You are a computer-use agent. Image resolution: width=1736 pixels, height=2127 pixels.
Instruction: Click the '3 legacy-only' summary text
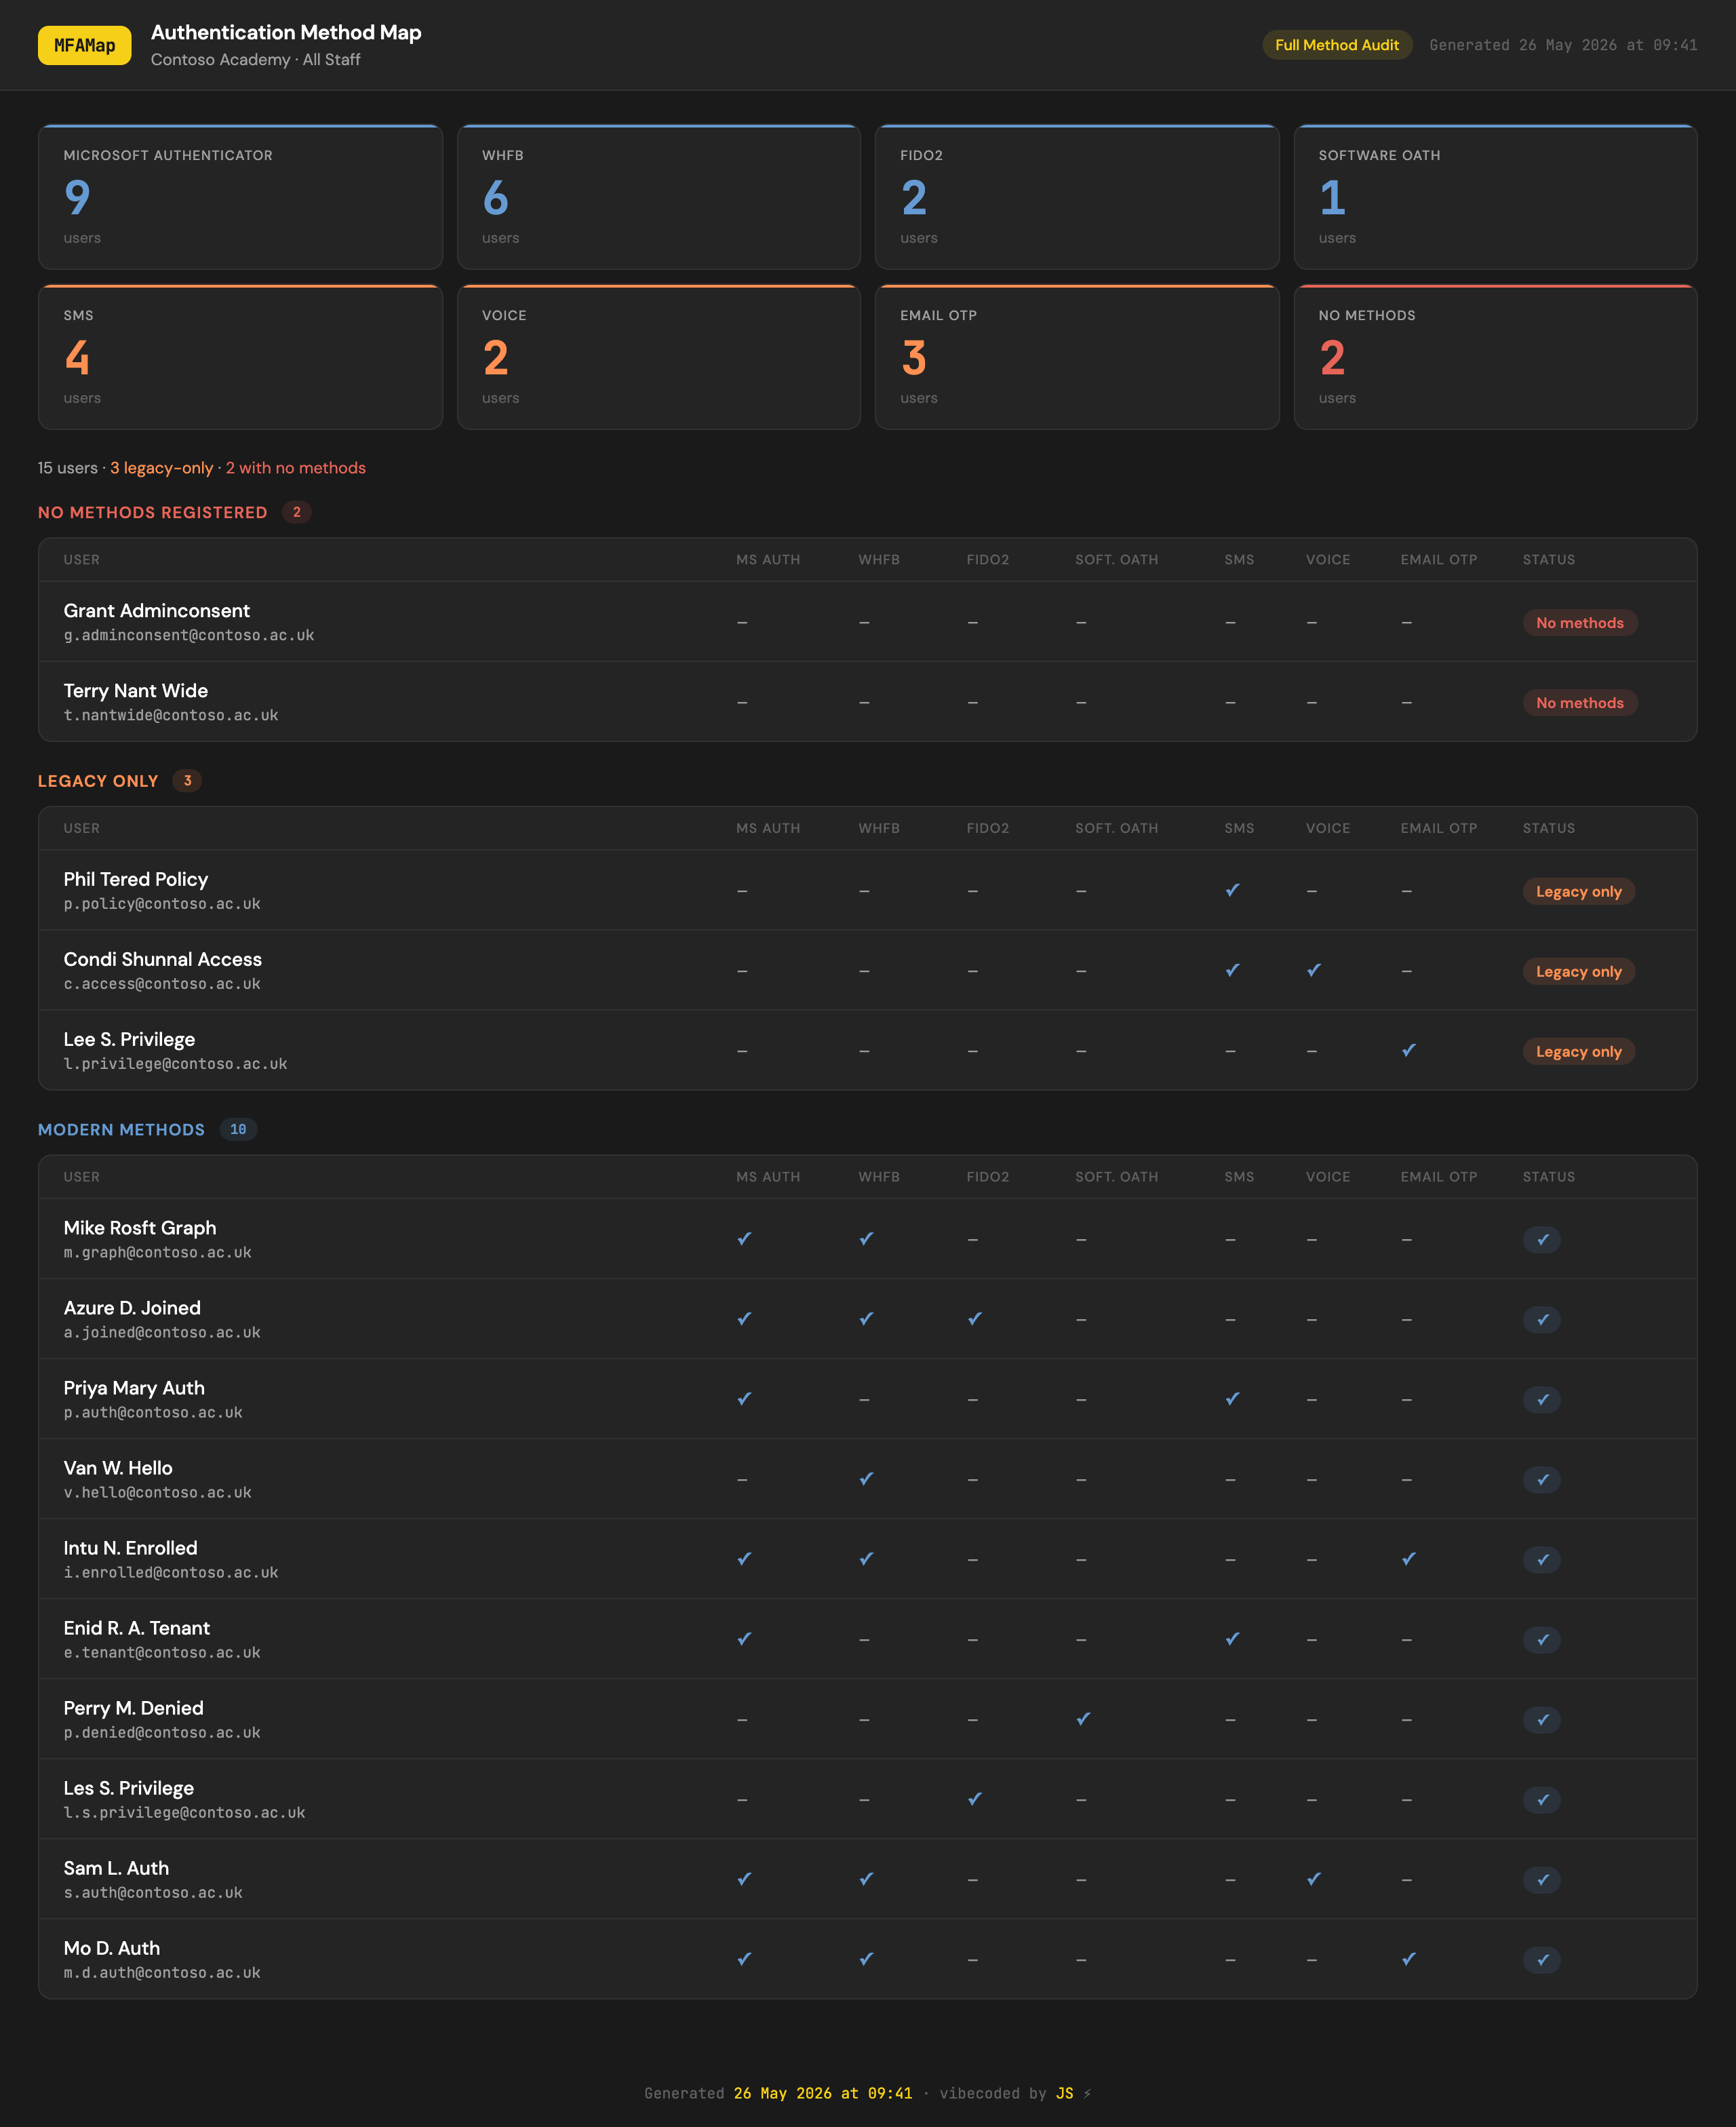click(x=161, y=468)
